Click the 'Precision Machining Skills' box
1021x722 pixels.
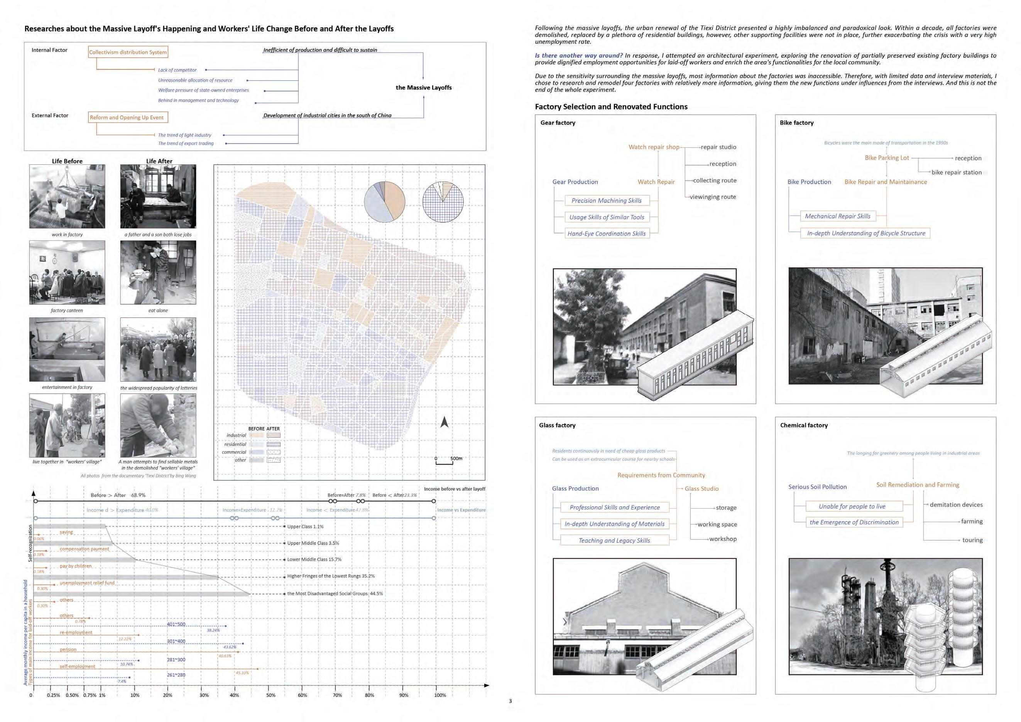(x=607, y=201)
